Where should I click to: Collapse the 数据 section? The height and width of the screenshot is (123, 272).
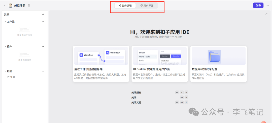click(5, 71)
